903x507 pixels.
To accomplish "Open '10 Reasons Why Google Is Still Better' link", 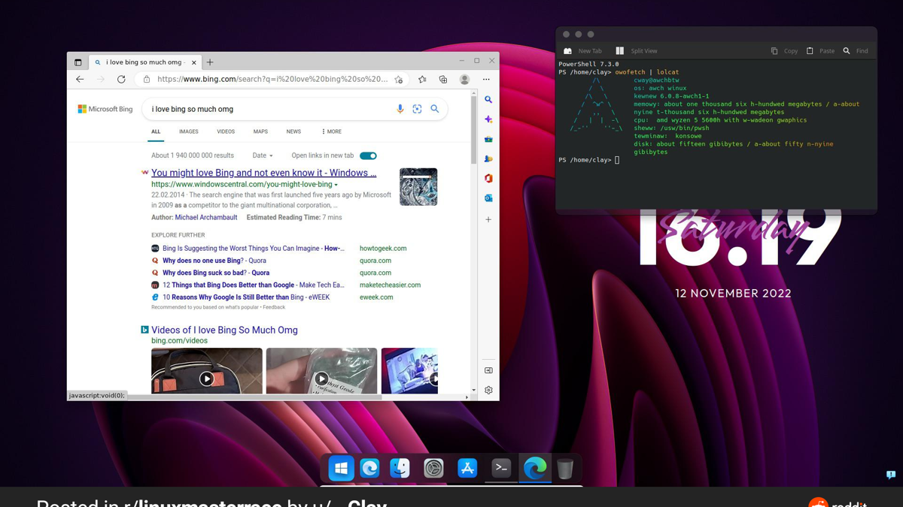I will tap(246, 297).
